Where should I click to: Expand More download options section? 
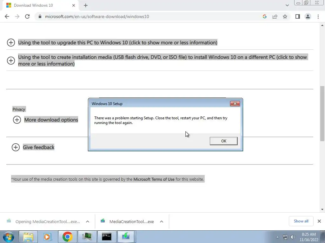coord(17,120)
